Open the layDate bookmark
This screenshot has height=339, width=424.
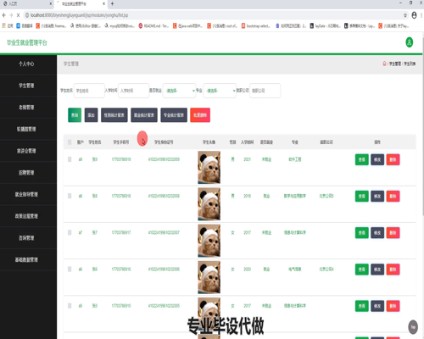[x=325, y=26]
